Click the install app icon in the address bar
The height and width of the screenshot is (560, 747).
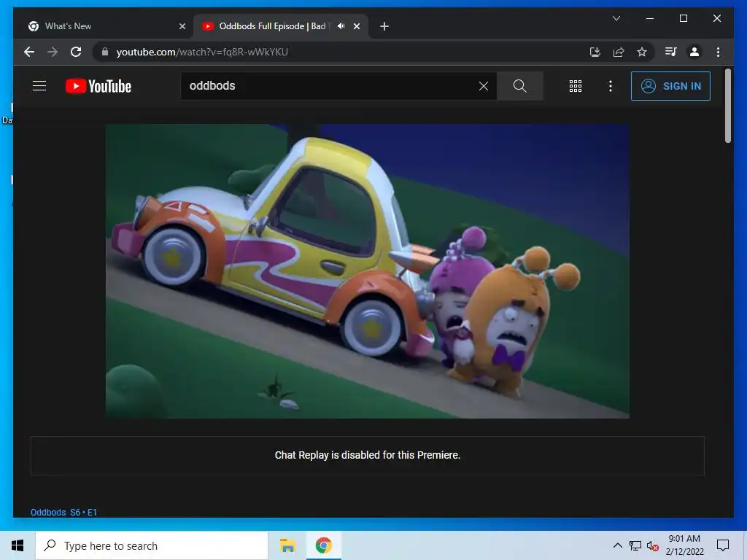click(x=595, y=52)
